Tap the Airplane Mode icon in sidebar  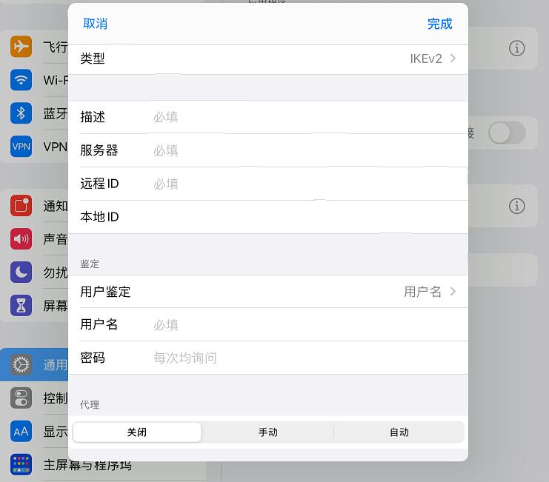[x=21, y=46]
